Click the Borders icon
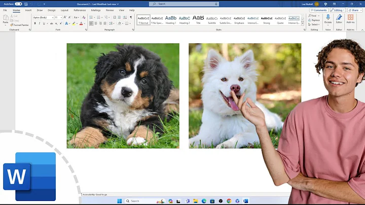Viewport: 365px width, 205px height. [x=126, y=23]
